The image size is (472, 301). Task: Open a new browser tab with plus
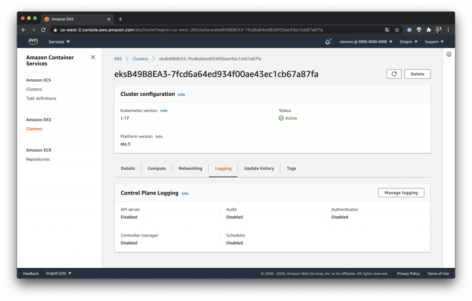coord(120,19)
